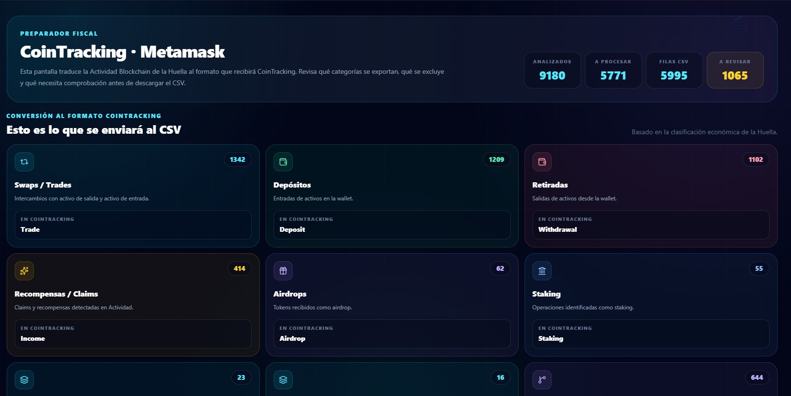Image resolution: width=791 pixels, height=396 pixels.
Task: Click the "CoinTracking · Metamask" main heading
Action: pyautogui.click(x=122, y=52)
